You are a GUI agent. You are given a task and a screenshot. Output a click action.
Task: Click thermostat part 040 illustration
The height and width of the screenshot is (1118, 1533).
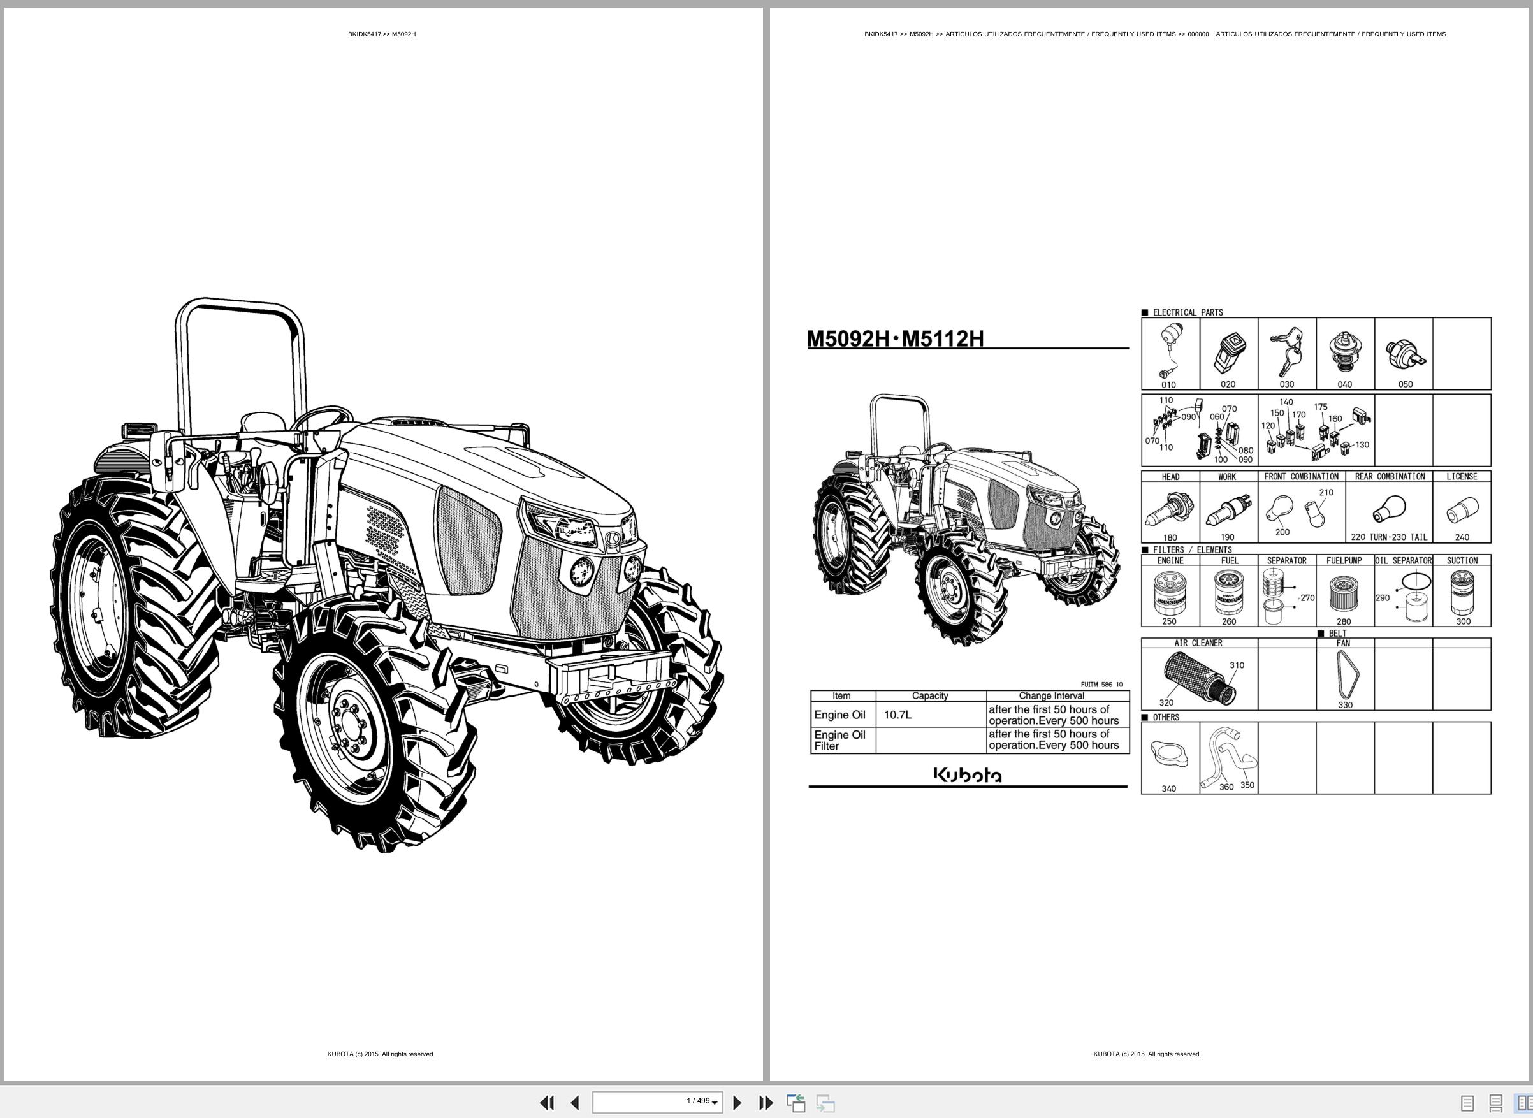(x=1345, y=351)
